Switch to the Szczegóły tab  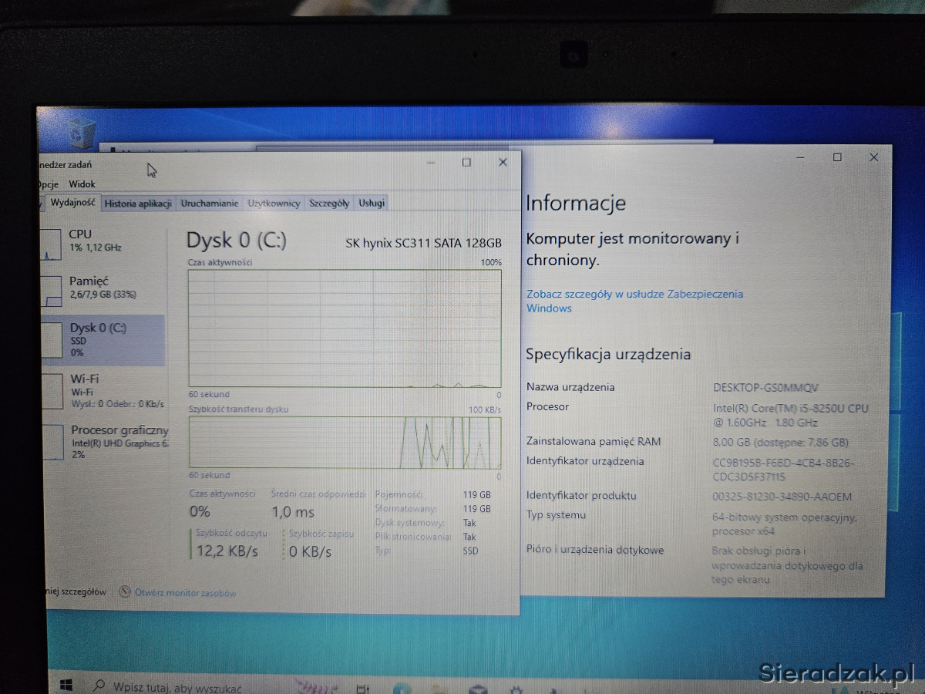(x=329, y=204)
